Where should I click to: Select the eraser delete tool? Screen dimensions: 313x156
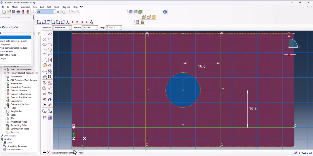tap(50, 105)
